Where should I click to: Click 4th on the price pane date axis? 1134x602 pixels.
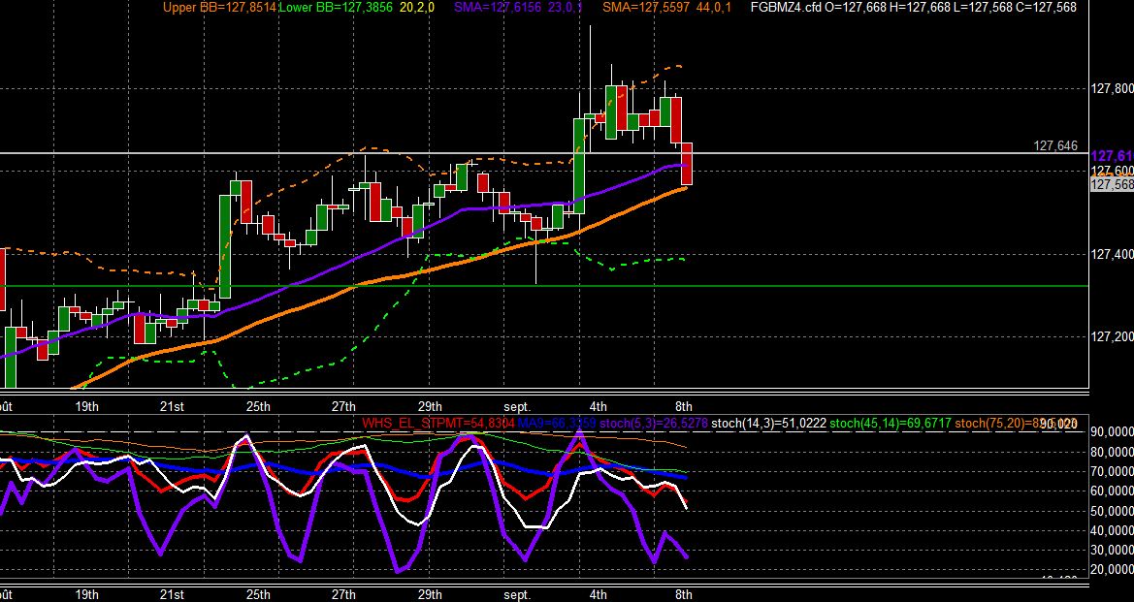pyautogui.click(x=599, y=406)
